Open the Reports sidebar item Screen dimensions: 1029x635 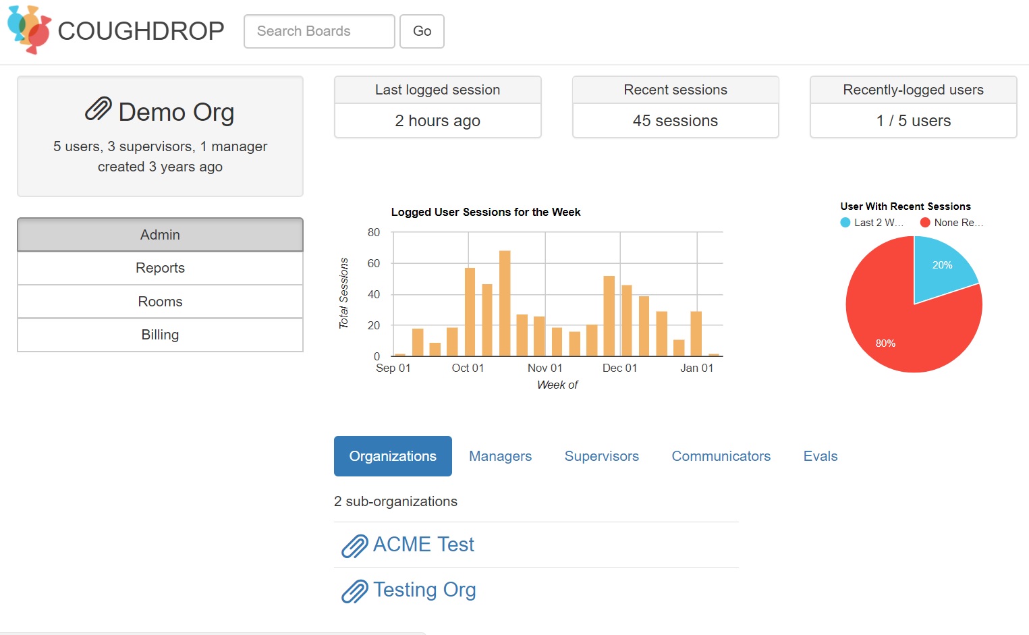point(160,268)
